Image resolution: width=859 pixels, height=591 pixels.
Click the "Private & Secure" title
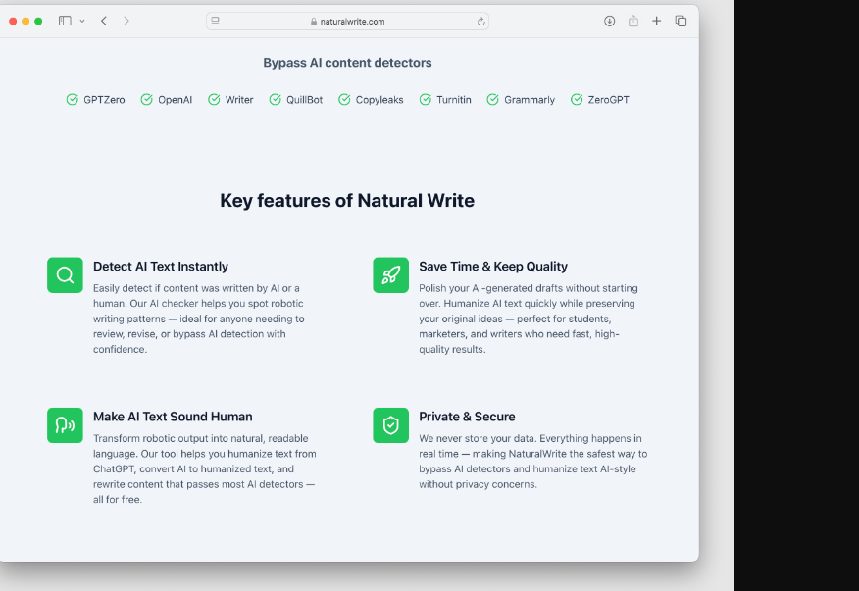467,417
